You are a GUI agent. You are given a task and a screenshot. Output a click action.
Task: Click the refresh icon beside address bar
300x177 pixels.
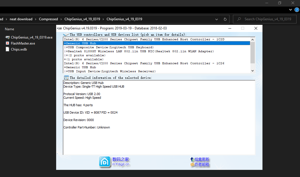[225, 19]
